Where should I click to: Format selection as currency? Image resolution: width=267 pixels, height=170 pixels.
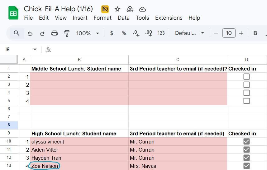[x=112, y=33]
